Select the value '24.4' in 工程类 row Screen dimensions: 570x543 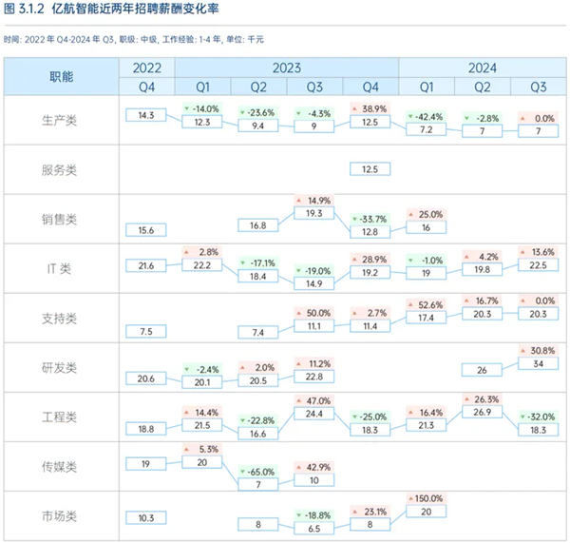coord(314,414)
